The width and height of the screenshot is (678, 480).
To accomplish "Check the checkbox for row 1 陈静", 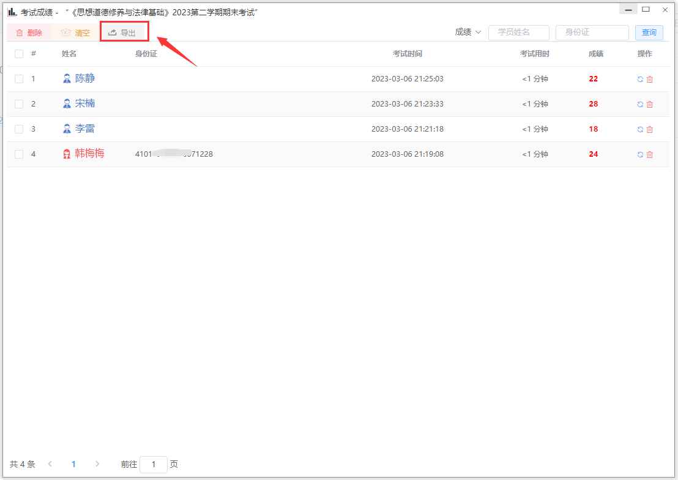I will tap(19, 79).
